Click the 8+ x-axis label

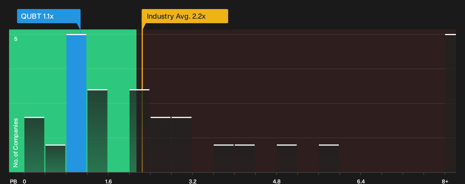(445, 181)
